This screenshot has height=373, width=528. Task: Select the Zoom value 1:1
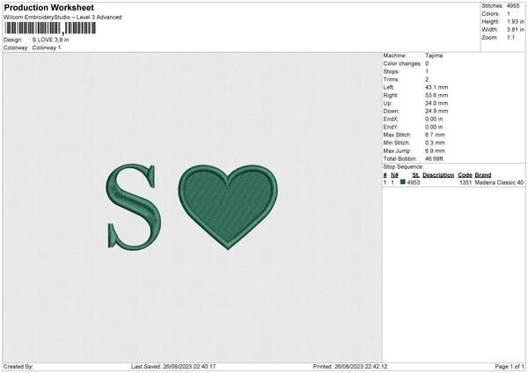point(510,37)
